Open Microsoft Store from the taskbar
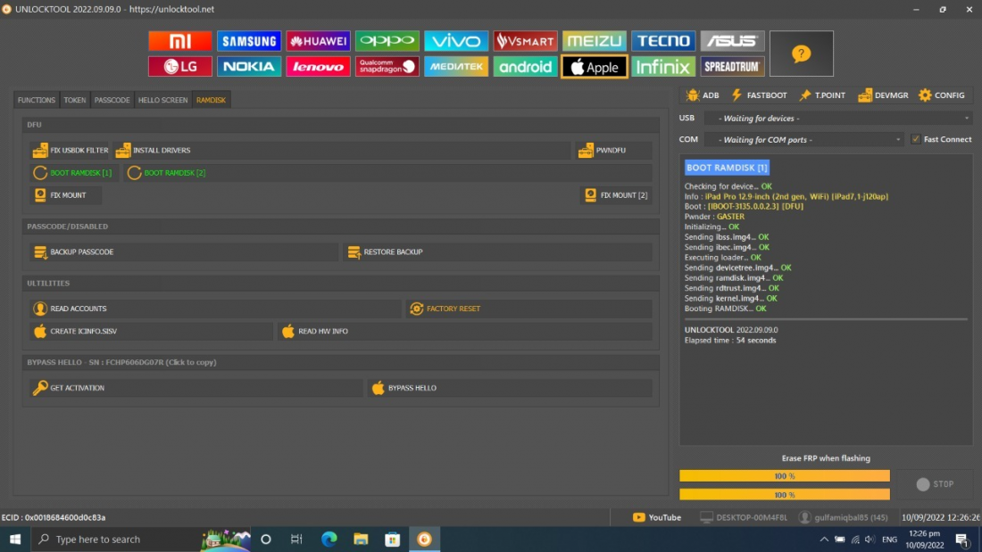The image size is (982, 552). pos(393,539)
